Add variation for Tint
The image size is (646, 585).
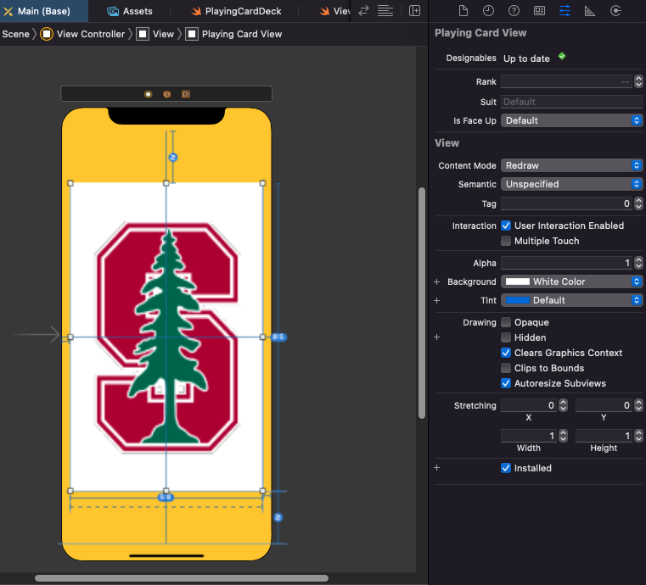(x=436, y=301)
